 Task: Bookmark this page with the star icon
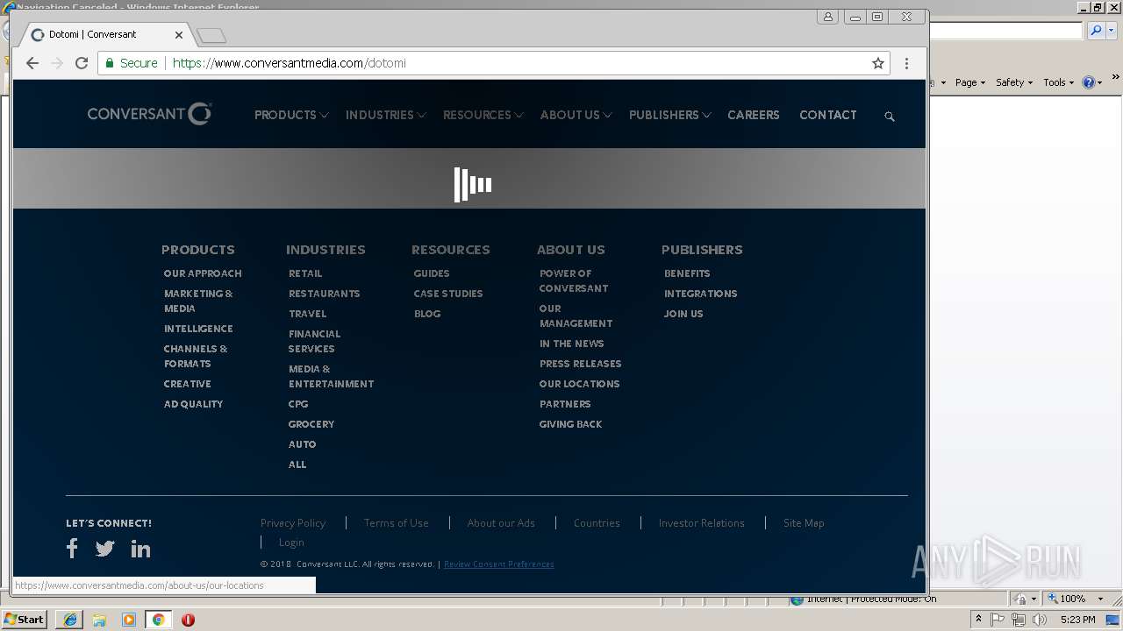[x=878, y=63]
